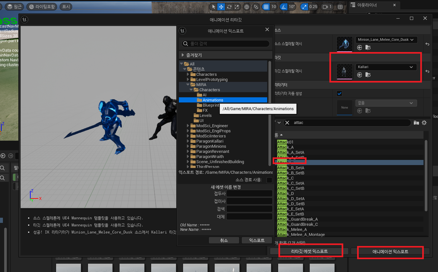Click the folder tree vertical scrollbar
Screen dimensions: 438x272
click(x=270, y=113)
